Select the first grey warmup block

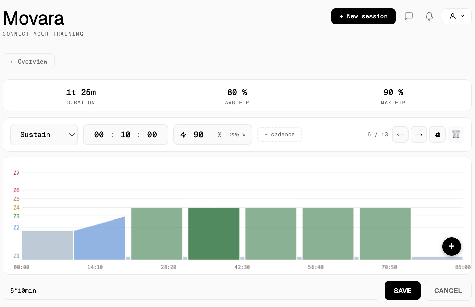pyautogui.click(x=48, y=245)
